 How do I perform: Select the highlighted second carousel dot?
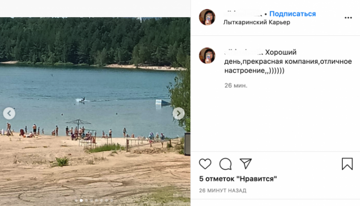pyautogui.click(x=81, y=201)
